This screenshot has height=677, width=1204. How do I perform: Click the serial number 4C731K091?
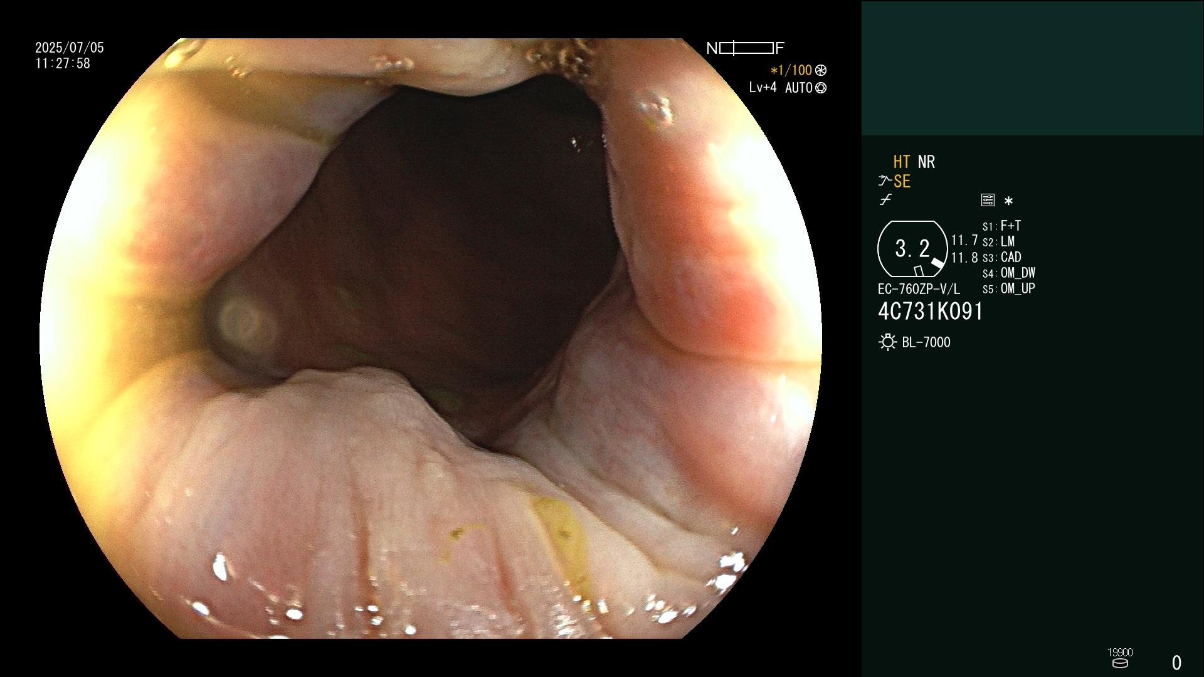point(931,312)
